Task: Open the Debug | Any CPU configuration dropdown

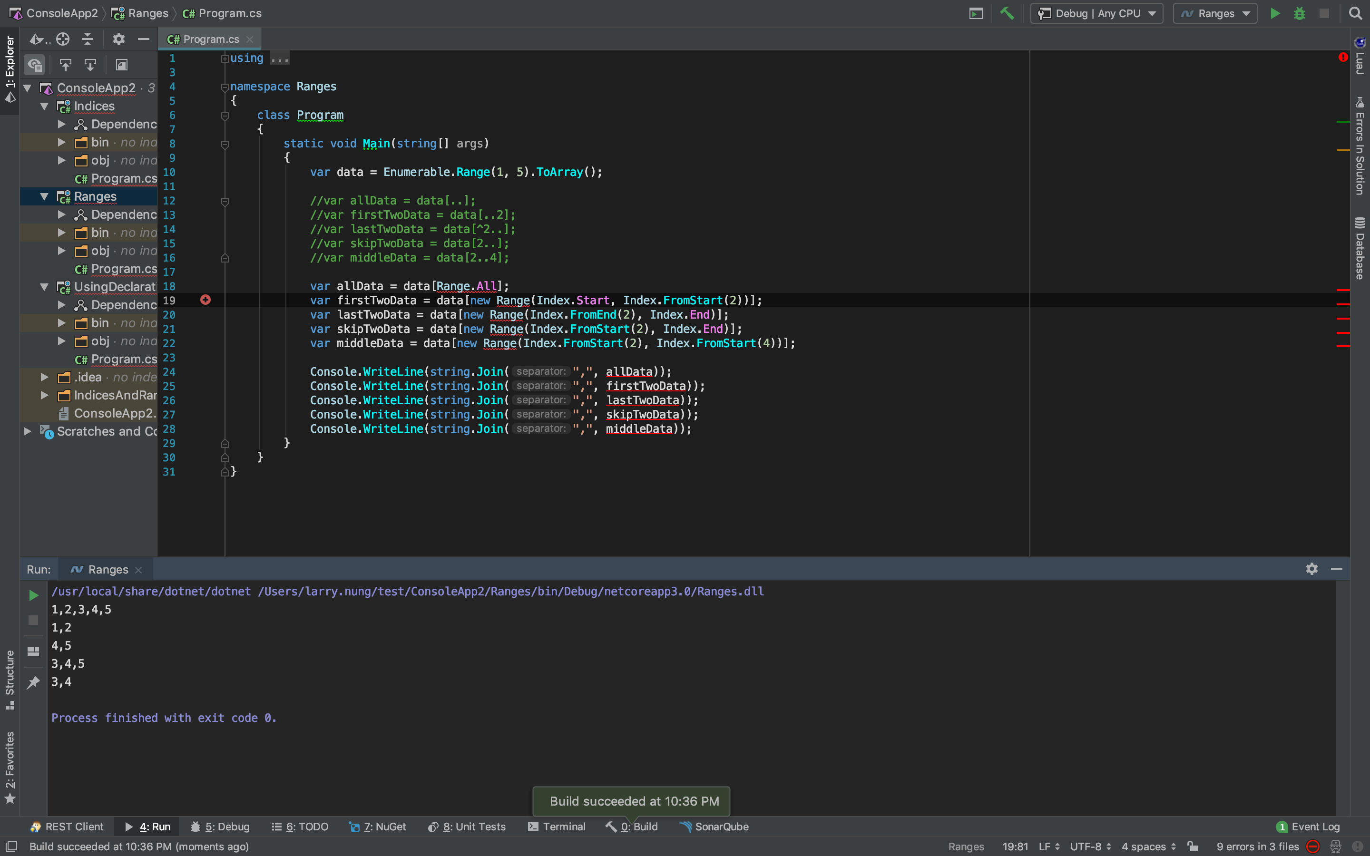Action: click(x=1096, y=13)
